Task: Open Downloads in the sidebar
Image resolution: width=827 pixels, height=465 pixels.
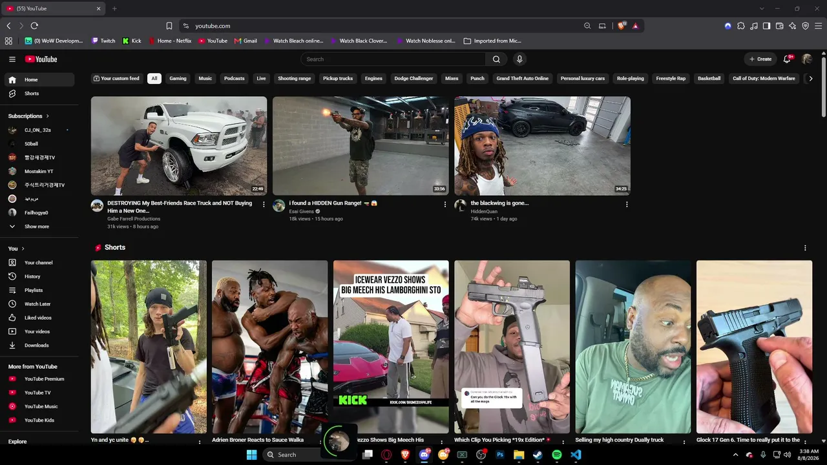Action: click(x=41, y=346)
